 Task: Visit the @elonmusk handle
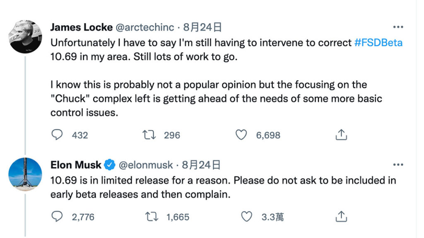point(146,165)
